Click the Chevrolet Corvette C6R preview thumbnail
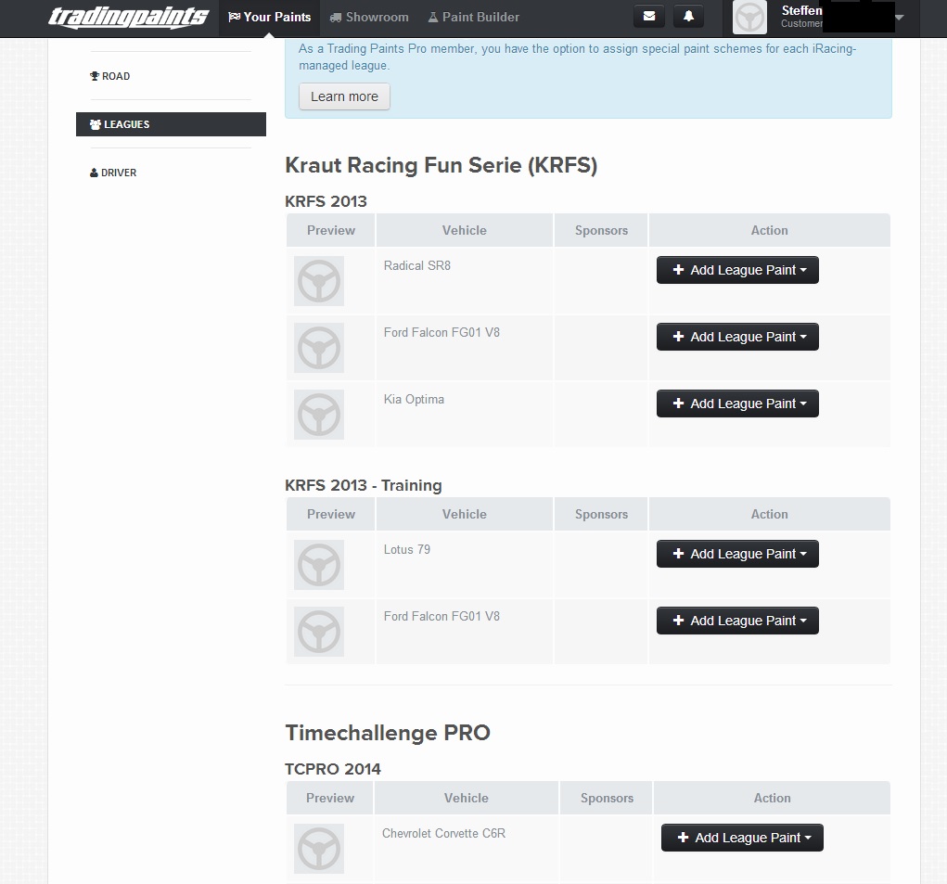 319,849
